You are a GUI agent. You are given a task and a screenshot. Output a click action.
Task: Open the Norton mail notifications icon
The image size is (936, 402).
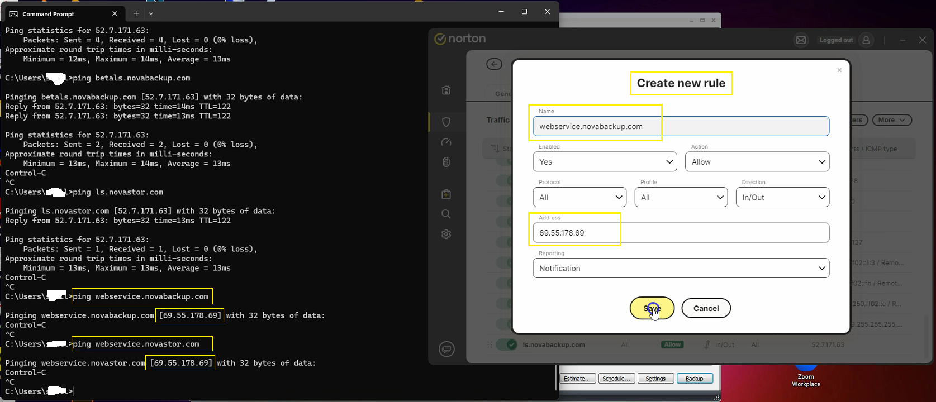[801, 40]
